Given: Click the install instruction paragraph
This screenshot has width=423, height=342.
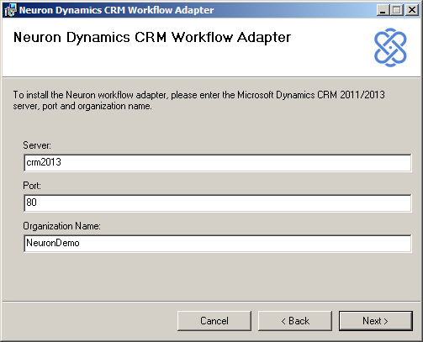Looking at the screenshot, I should (198, 100).
